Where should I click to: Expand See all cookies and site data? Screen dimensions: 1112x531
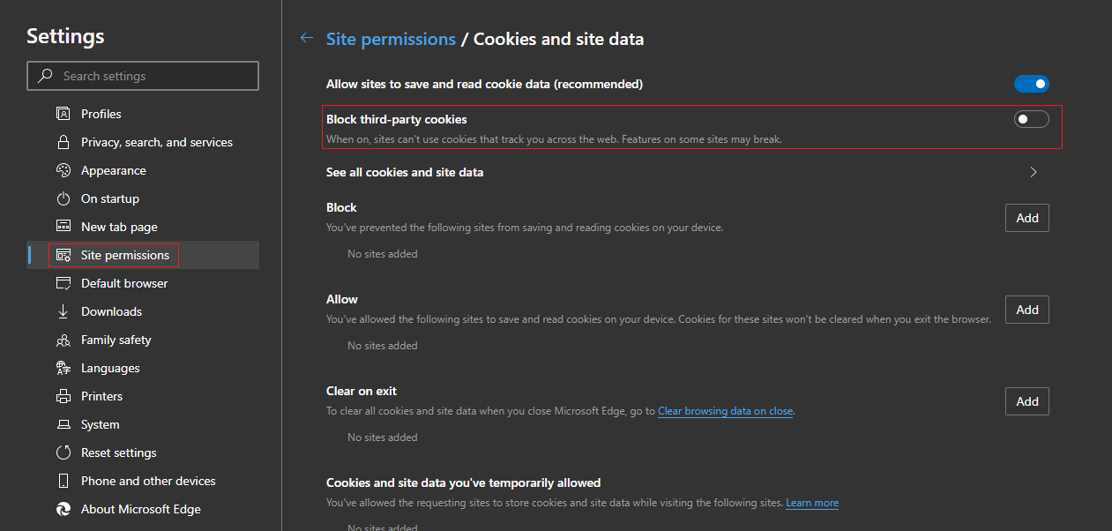[x=1034, y=172]
